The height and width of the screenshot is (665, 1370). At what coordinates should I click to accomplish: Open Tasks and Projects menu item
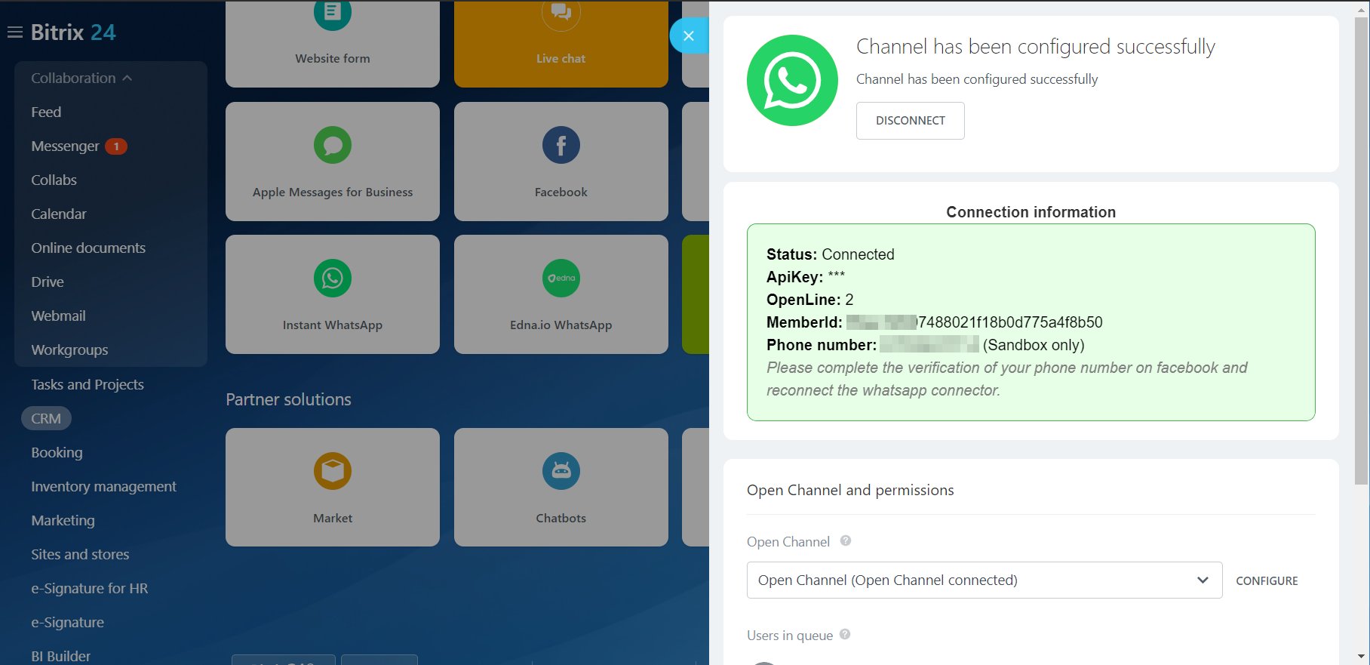tap(88, 385)
